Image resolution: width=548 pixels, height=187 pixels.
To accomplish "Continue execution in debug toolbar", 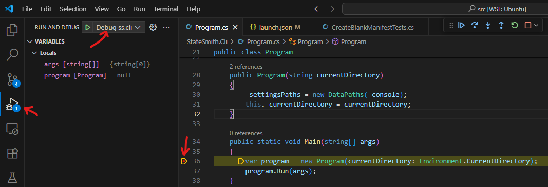I will tap(461, 25).
